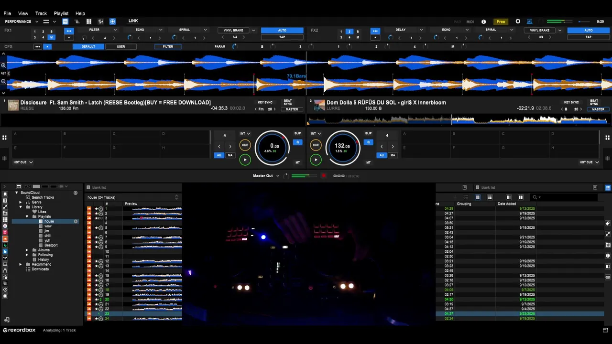
Task: Expand the Albums folder
Action: pyautogui.click(x=27, y=250)
